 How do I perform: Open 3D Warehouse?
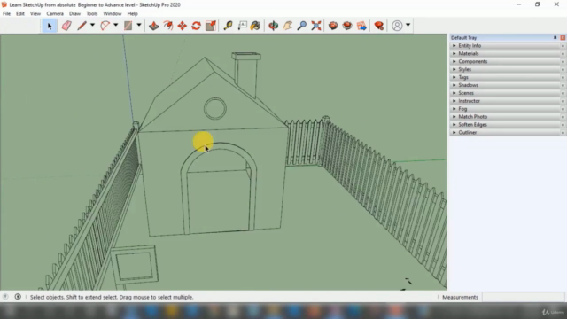[333, 26]
